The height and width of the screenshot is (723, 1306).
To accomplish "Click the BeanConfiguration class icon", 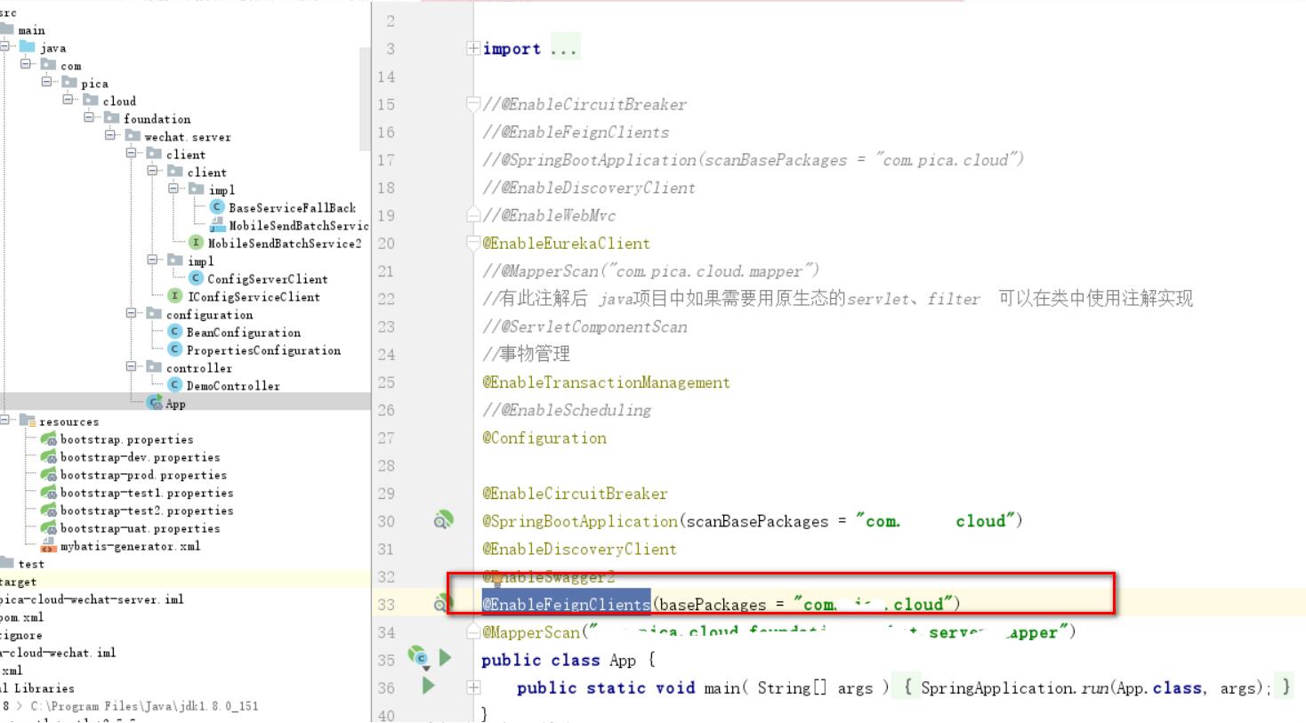I will click(175, 332).
